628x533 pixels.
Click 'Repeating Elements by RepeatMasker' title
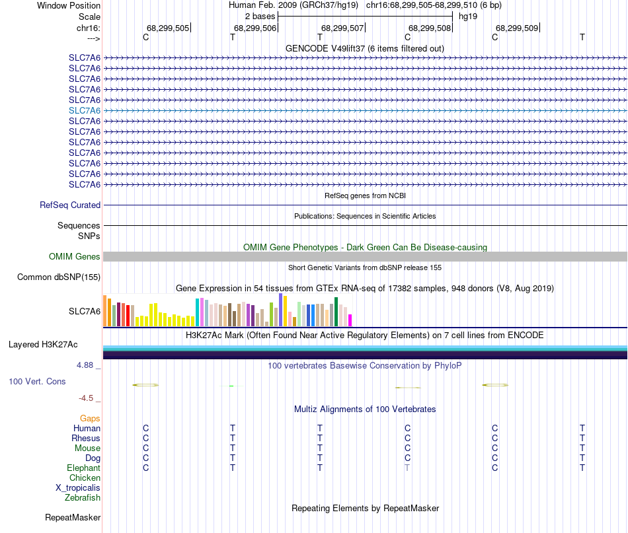(x=365, y=508)
